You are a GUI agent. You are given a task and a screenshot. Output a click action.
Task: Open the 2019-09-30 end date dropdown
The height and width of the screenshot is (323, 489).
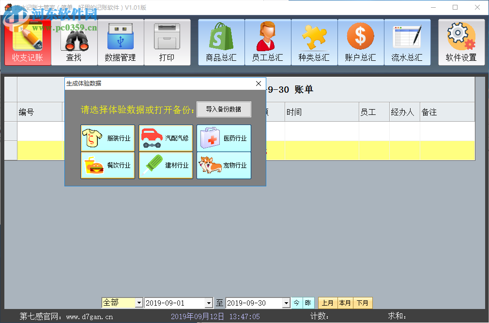[287, 303]
